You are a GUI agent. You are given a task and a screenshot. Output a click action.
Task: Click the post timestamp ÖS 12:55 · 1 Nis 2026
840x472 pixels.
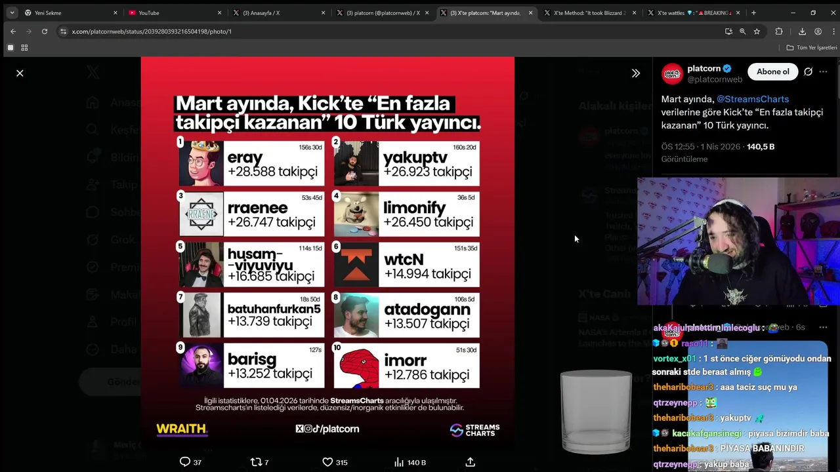(700, 147)
